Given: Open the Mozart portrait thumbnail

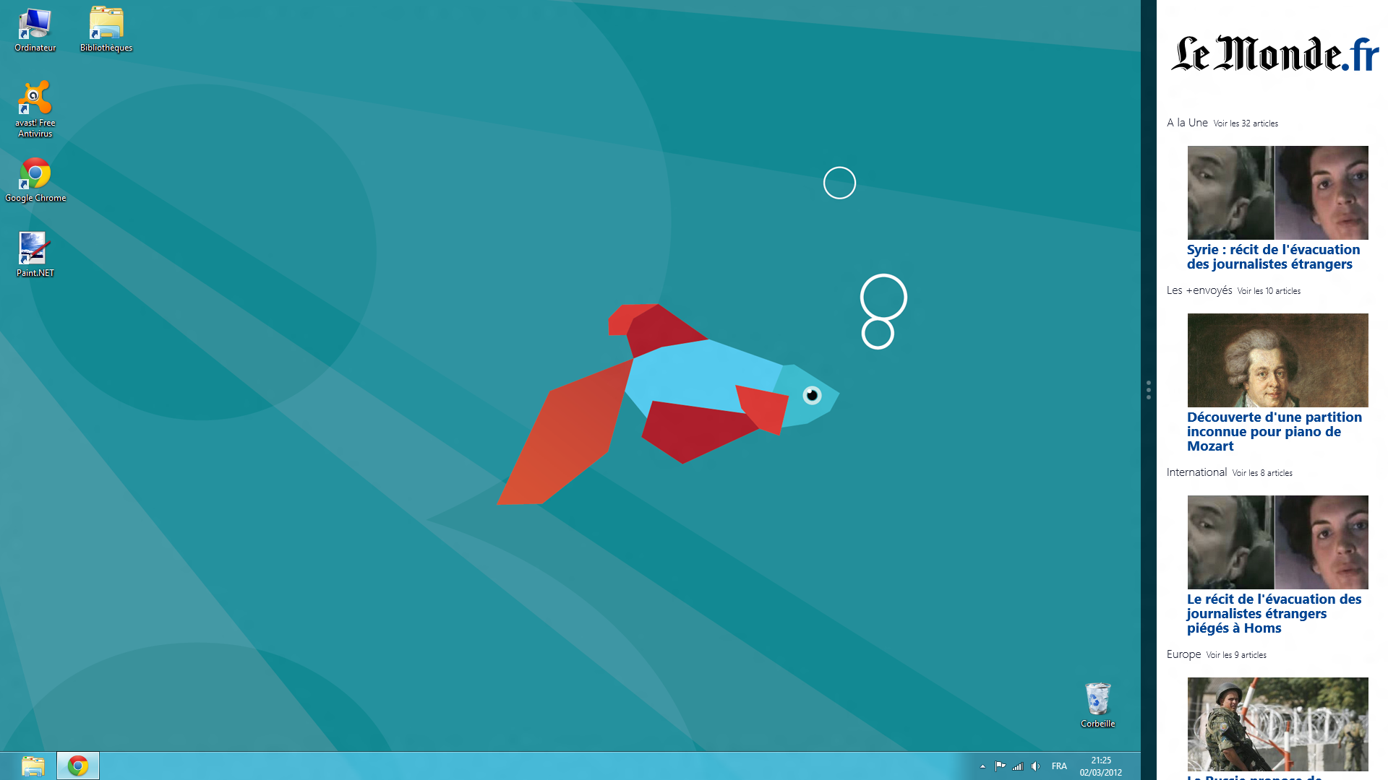Looking at the screenshot, I should click(1277, 360).
